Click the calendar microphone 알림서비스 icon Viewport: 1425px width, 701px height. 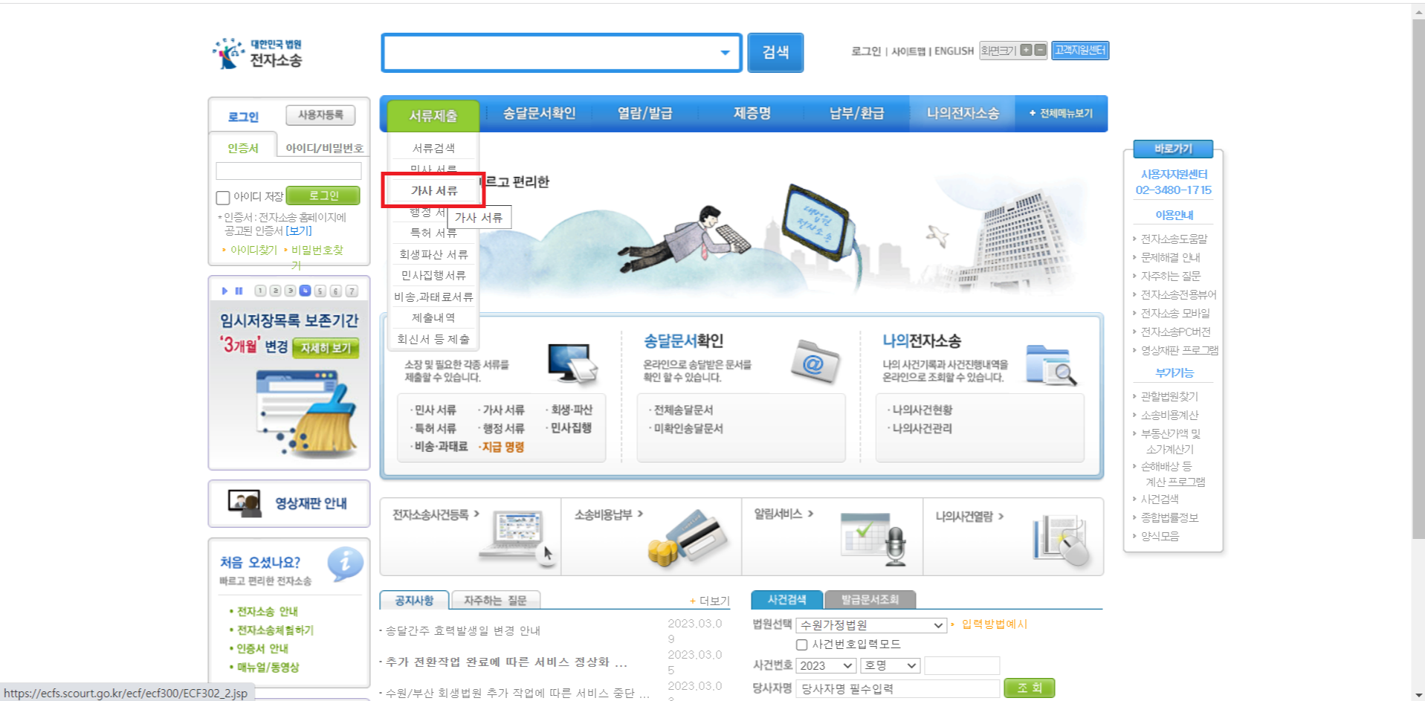click(x=874, y=538)
